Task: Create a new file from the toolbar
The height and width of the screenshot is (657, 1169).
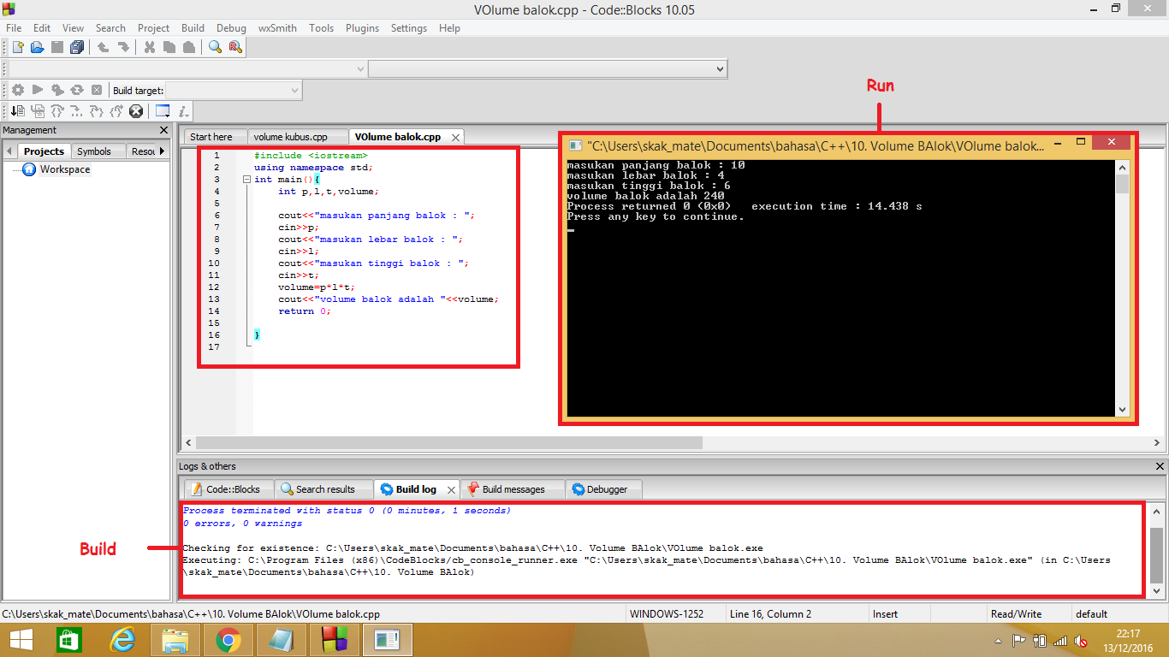Action: point(17,47)
